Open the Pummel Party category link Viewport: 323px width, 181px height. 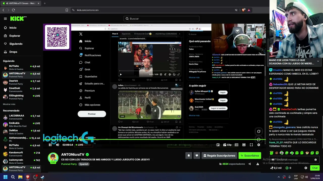[x=69, y=164]
